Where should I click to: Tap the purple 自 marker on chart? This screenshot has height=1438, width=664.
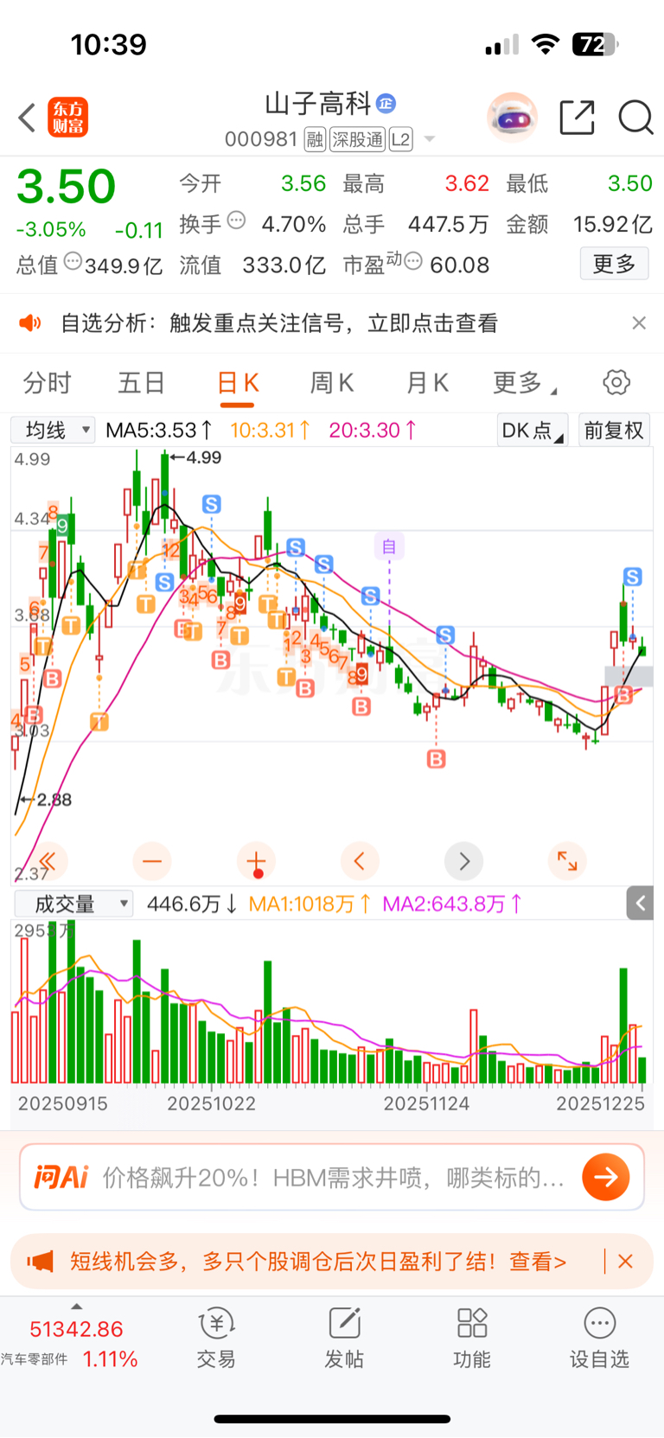(x=389, y=546)
